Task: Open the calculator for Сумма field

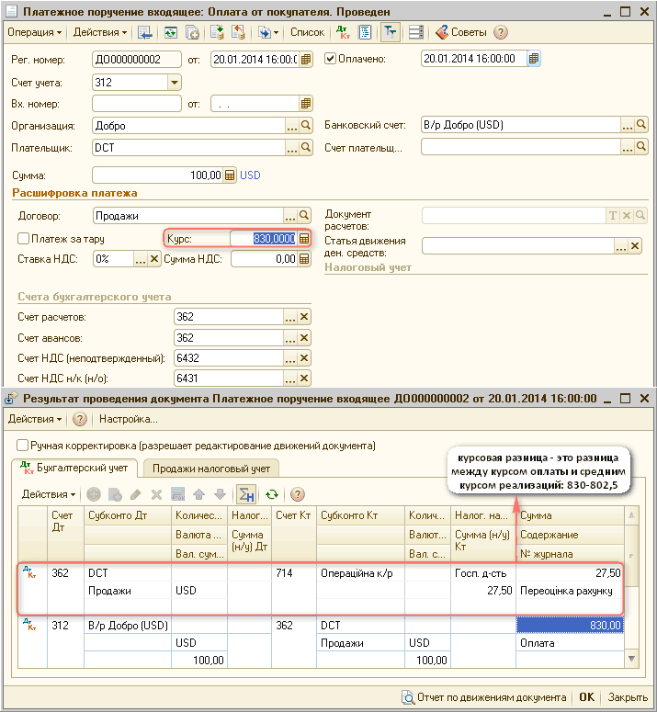Action: [x=231, y=175]
